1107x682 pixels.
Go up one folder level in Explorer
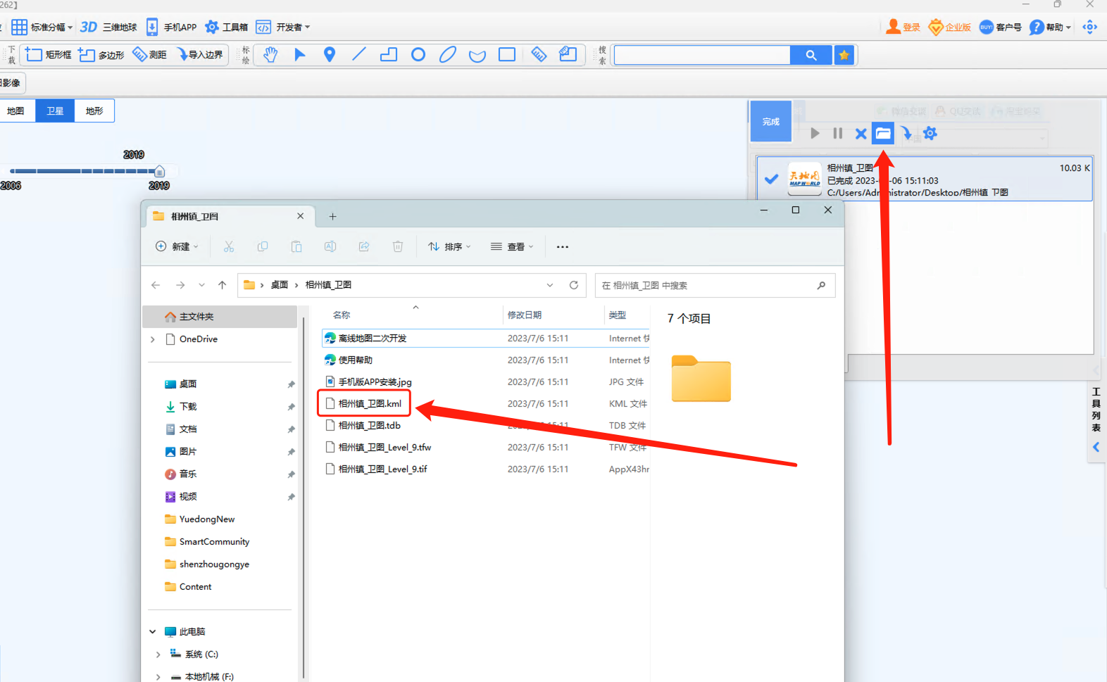[222, 285]
